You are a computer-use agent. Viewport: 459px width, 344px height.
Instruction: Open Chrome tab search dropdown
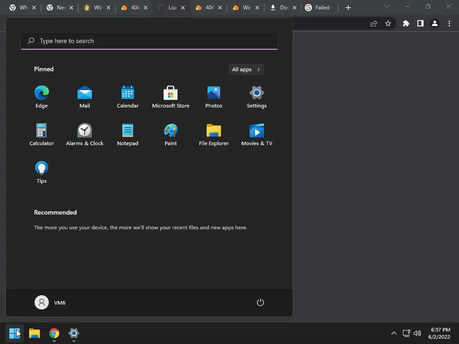pyautogui.click(x=387, y=6)
